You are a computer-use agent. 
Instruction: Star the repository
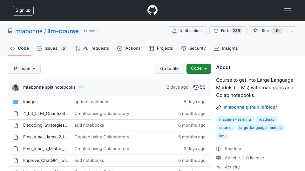pos(268,31)
